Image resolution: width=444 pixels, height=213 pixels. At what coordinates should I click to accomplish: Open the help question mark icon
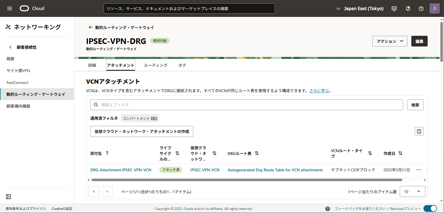(421, 9)
